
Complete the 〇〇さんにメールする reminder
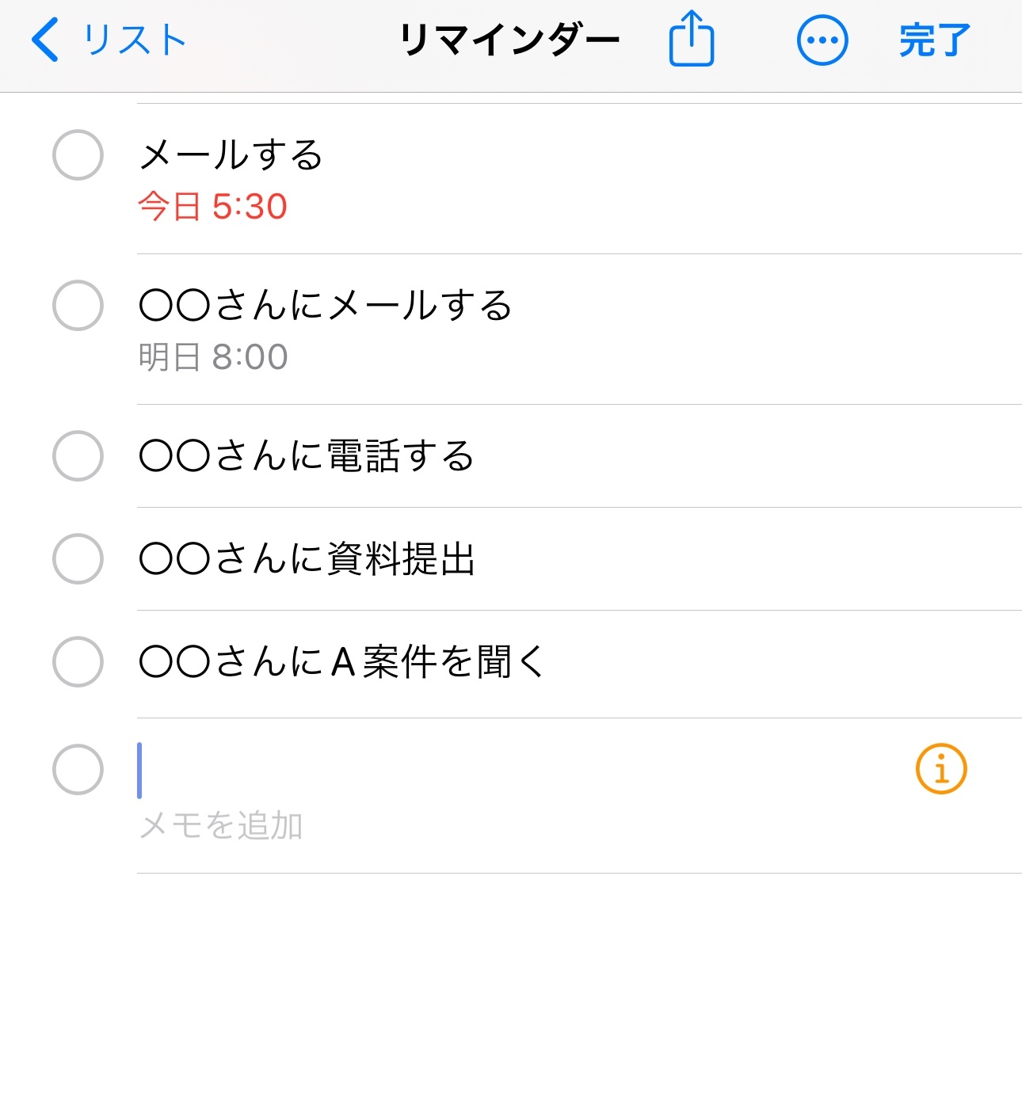78,306
